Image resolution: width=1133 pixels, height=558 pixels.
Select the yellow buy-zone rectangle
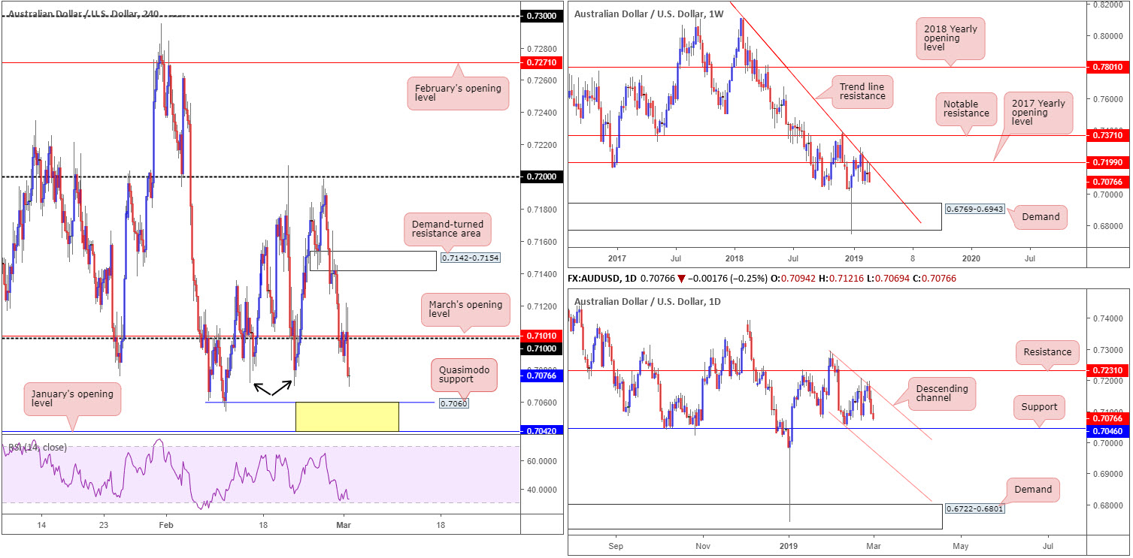[x=347, y=416]
